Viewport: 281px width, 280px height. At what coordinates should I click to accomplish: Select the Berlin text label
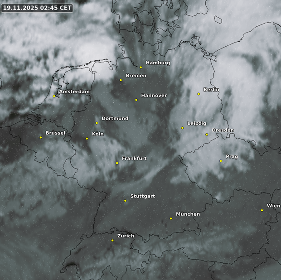coord(211,90)
